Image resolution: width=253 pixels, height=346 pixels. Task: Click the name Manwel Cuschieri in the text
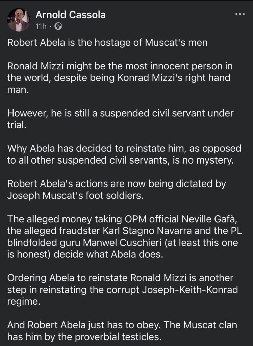pos(122,243)
